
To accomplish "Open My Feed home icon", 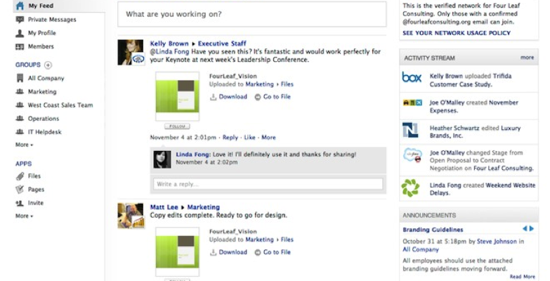I will point(20,6).
